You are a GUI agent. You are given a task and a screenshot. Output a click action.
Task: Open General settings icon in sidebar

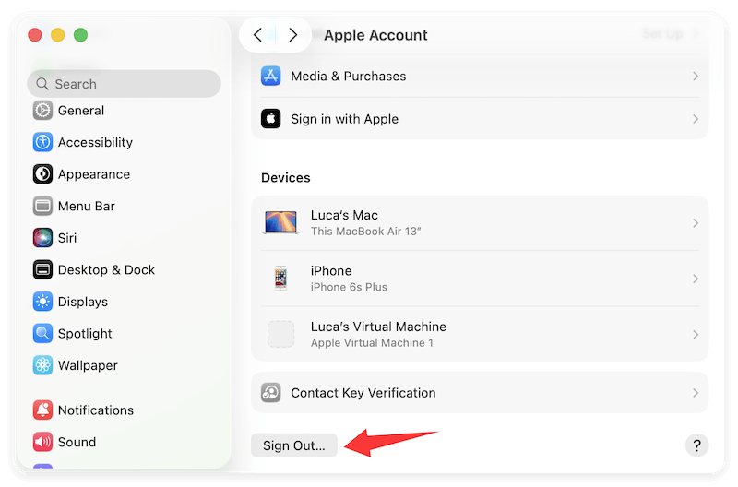42,111
